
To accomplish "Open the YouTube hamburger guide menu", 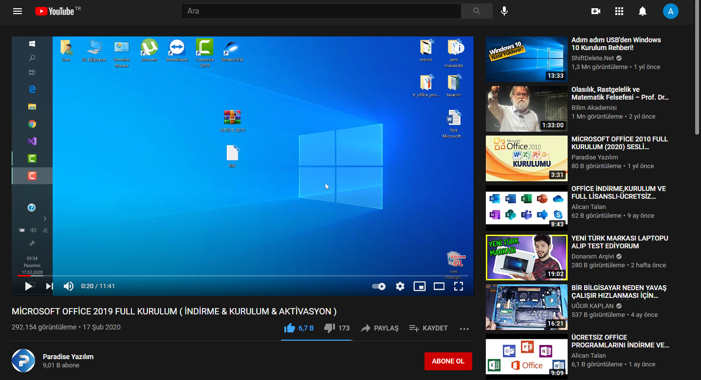I will [x=18, y=11].
